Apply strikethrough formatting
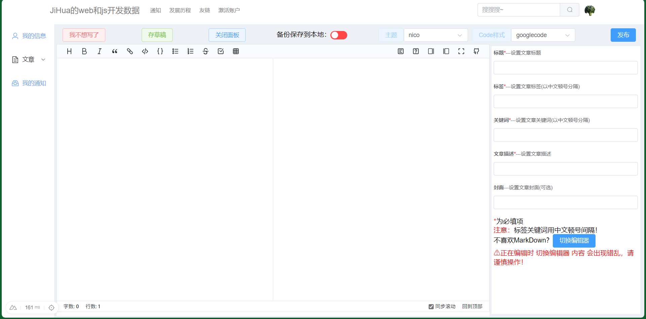 tap(206, 51)
